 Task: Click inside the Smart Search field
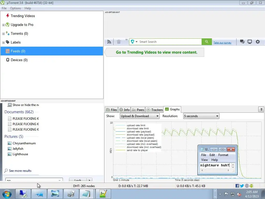click(170, 42)
